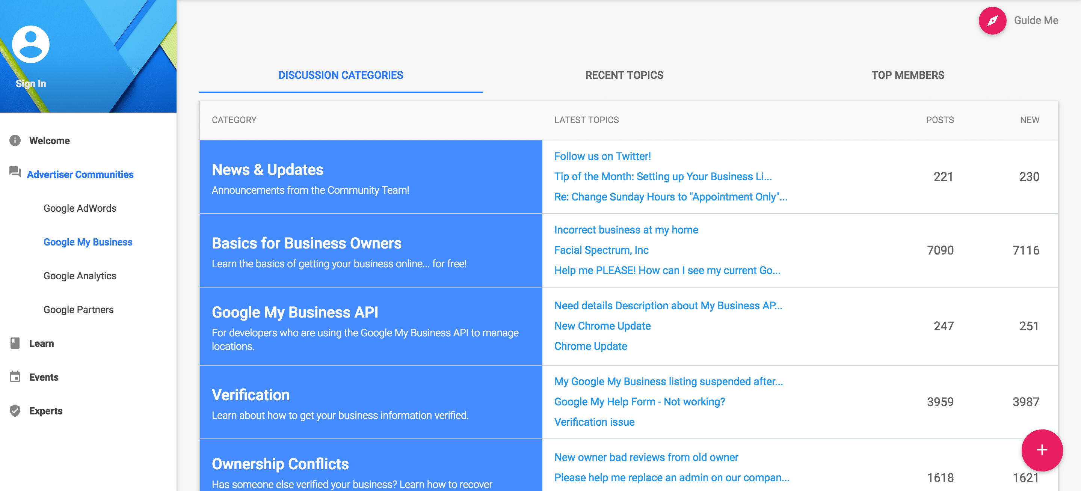1081x491 pixels.
Task: Click the Learn book icon
Action: tap(15, 343)
